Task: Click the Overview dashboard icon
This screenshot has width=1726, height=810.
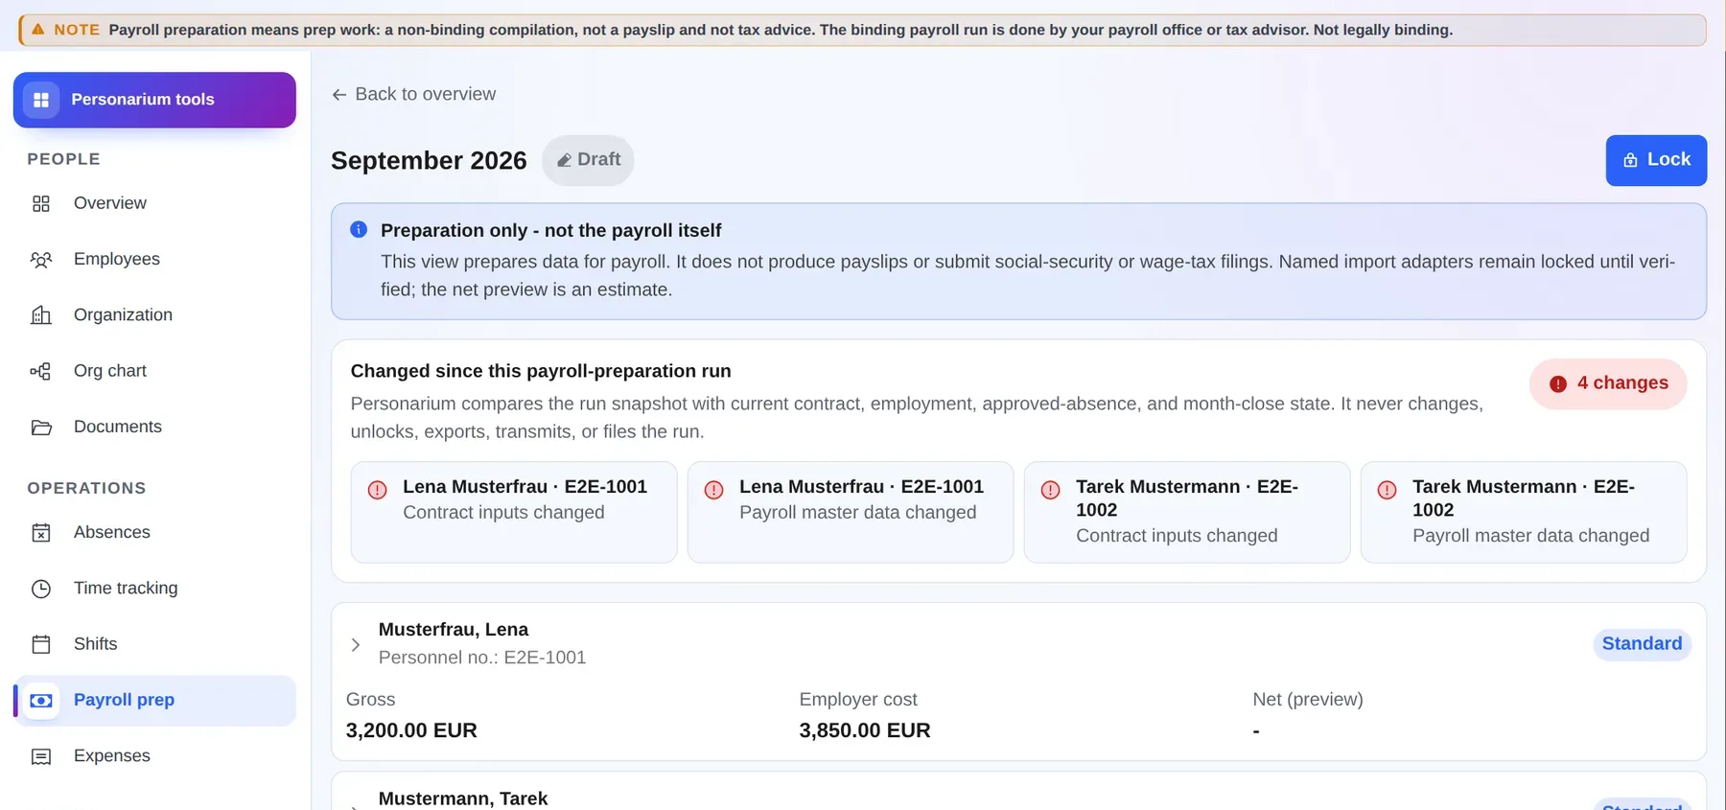Action: click(41, 203)
